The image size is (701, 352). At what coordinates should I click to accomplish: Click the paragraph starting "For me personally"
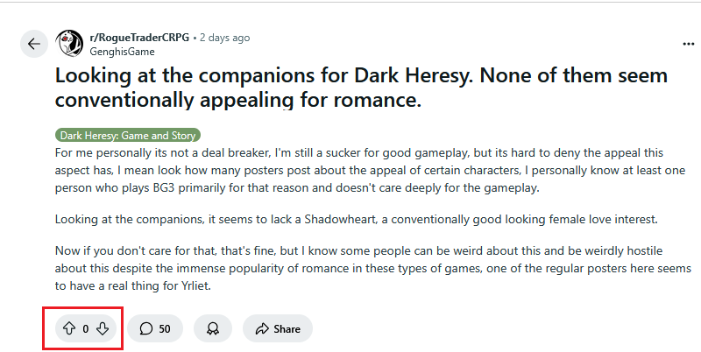coord(350,170)
